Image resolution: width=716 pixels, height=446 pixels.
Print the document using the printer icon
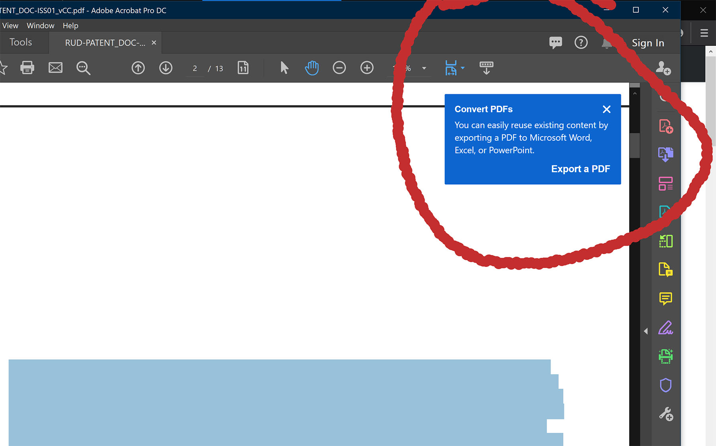pyautogui.click(x=27, y=68)
